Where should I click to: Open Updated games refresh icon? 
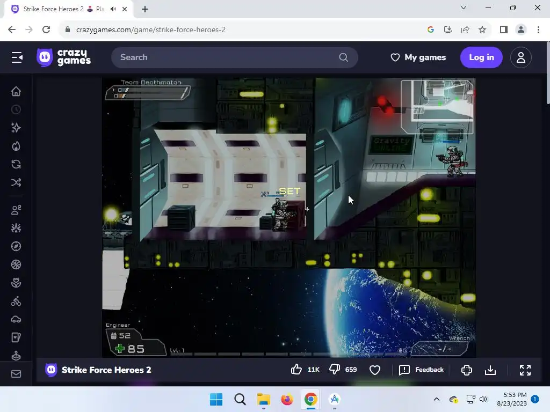tap(16, 164)
